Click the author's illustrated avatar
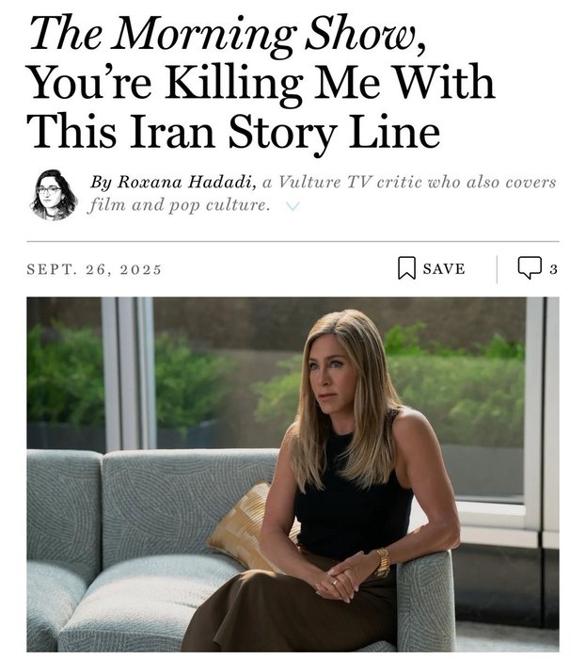This screenshot has width=586, height=659. (x=54, y=194)
